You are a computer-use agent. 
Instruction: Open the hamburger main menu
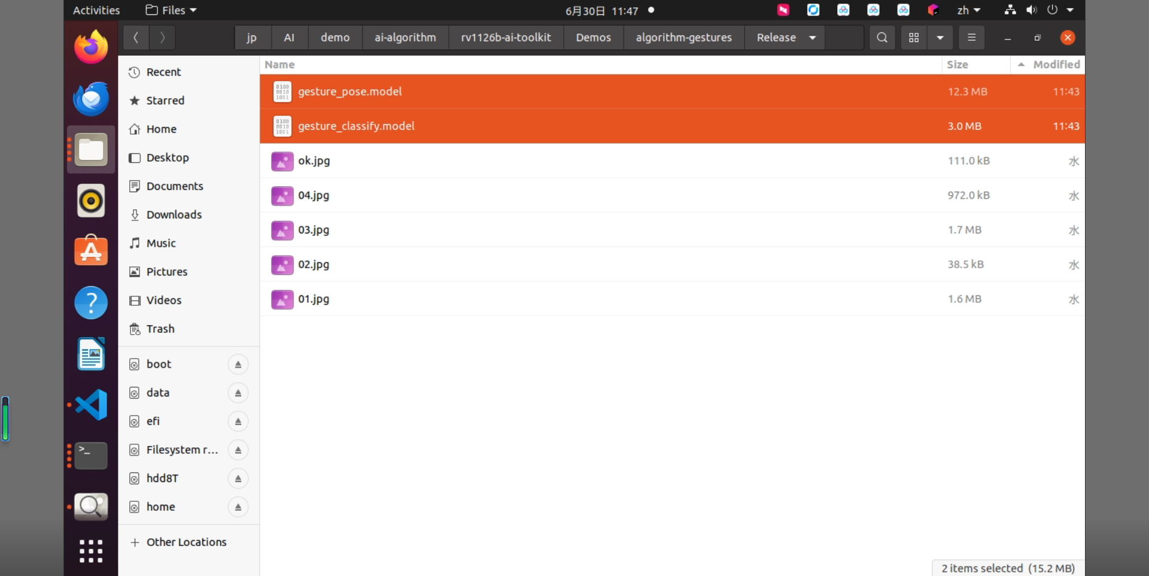coord(971,38)
